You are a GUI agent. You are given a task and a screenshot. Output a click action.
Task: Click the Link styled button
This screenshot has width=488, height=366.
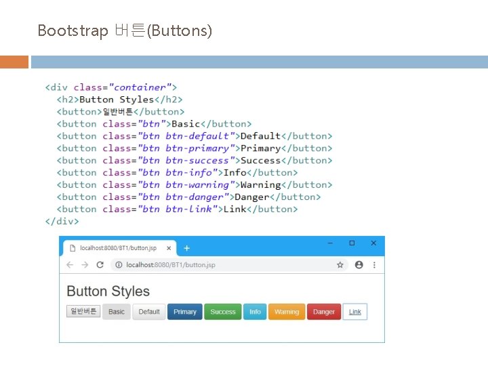click(x=355, y=312)
